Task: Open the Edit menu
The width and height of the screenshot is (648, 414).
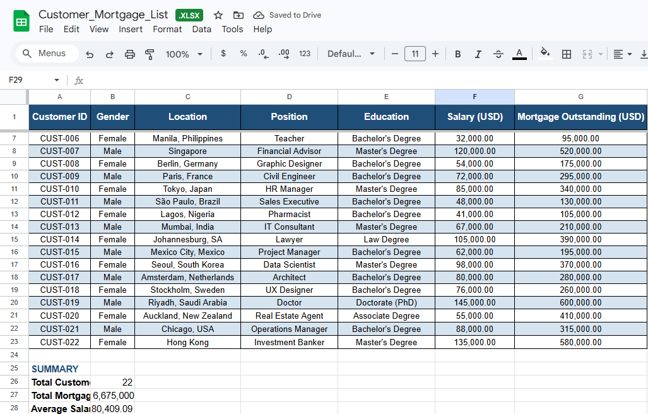Action: coord(71,29)
